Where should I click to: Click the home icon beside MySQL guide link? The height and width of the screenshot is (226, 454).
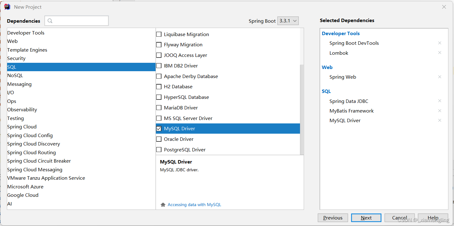tap(163, 205)
